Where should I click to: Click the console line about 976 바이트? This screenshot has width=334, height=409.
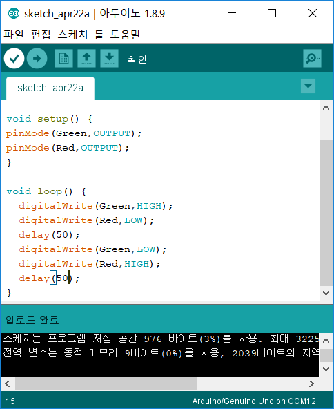(x=161, y=339)
